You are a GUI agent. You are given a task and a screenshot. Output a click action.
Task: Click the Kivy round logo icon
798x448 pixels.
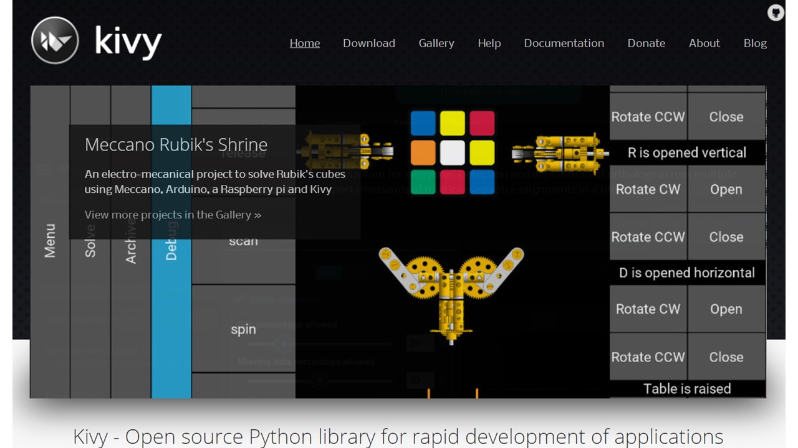click(55, 40)
